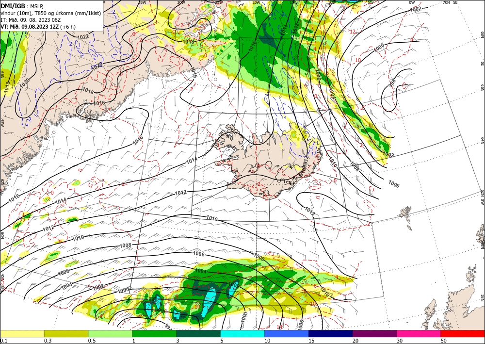The height and width of the screenshot is (344, 485).
Task: Click the "DMI/IGB" title text
Action: (13, 5)
